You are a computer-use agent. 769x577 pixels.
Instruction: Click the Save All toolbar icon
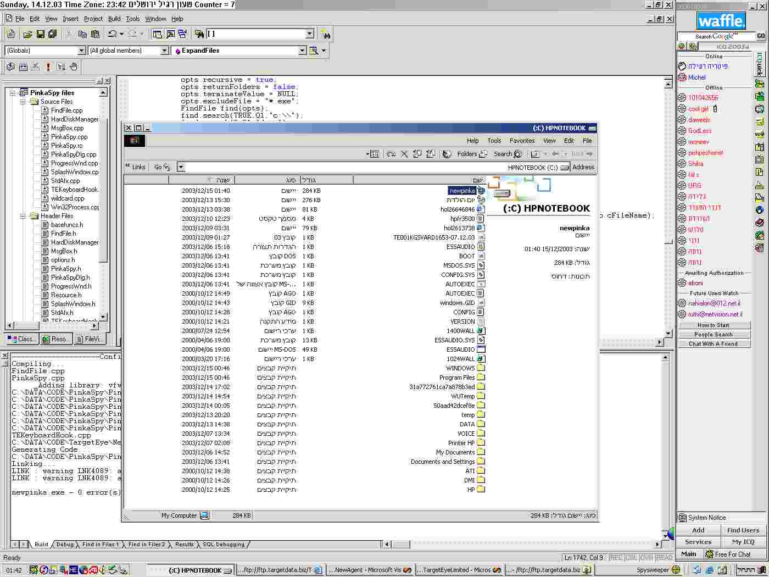[x=52, y=34]
